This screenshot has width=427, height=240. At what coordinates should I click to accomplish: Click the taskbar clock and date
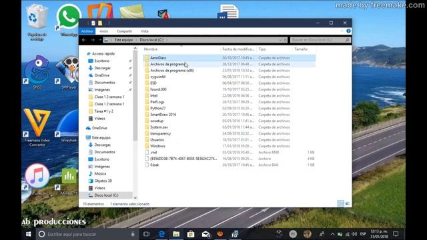(379, 234)
